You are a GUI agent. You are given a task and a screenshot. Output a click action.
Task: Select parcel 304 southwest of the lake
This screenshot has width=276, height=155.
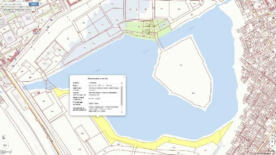tap(44, 101)
